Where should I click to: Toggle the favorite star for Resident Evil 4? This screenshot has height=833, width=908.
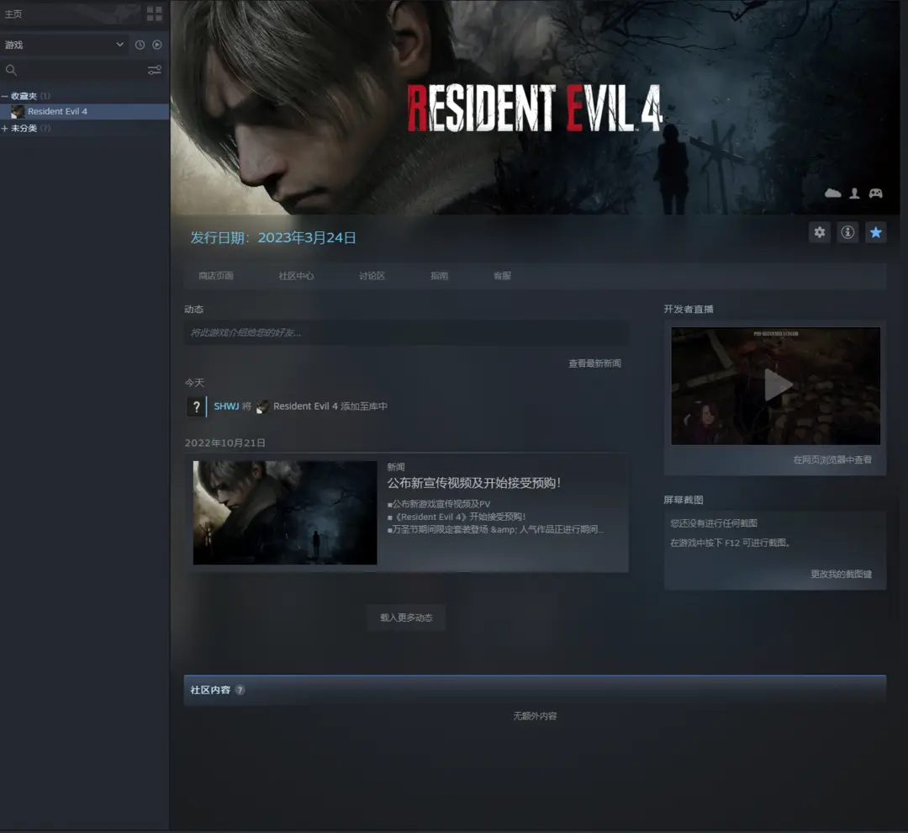pyautogui.click(x=875, y=232)
